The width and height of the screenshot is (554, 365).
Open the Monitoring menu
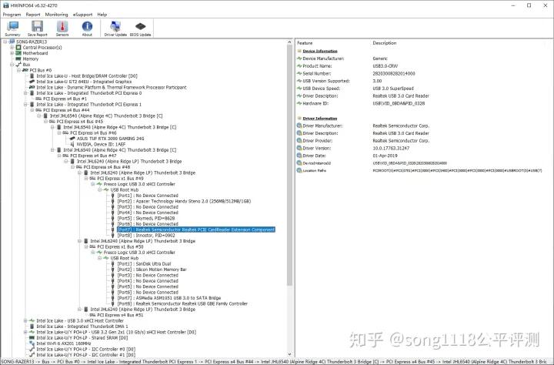point(56,15)
